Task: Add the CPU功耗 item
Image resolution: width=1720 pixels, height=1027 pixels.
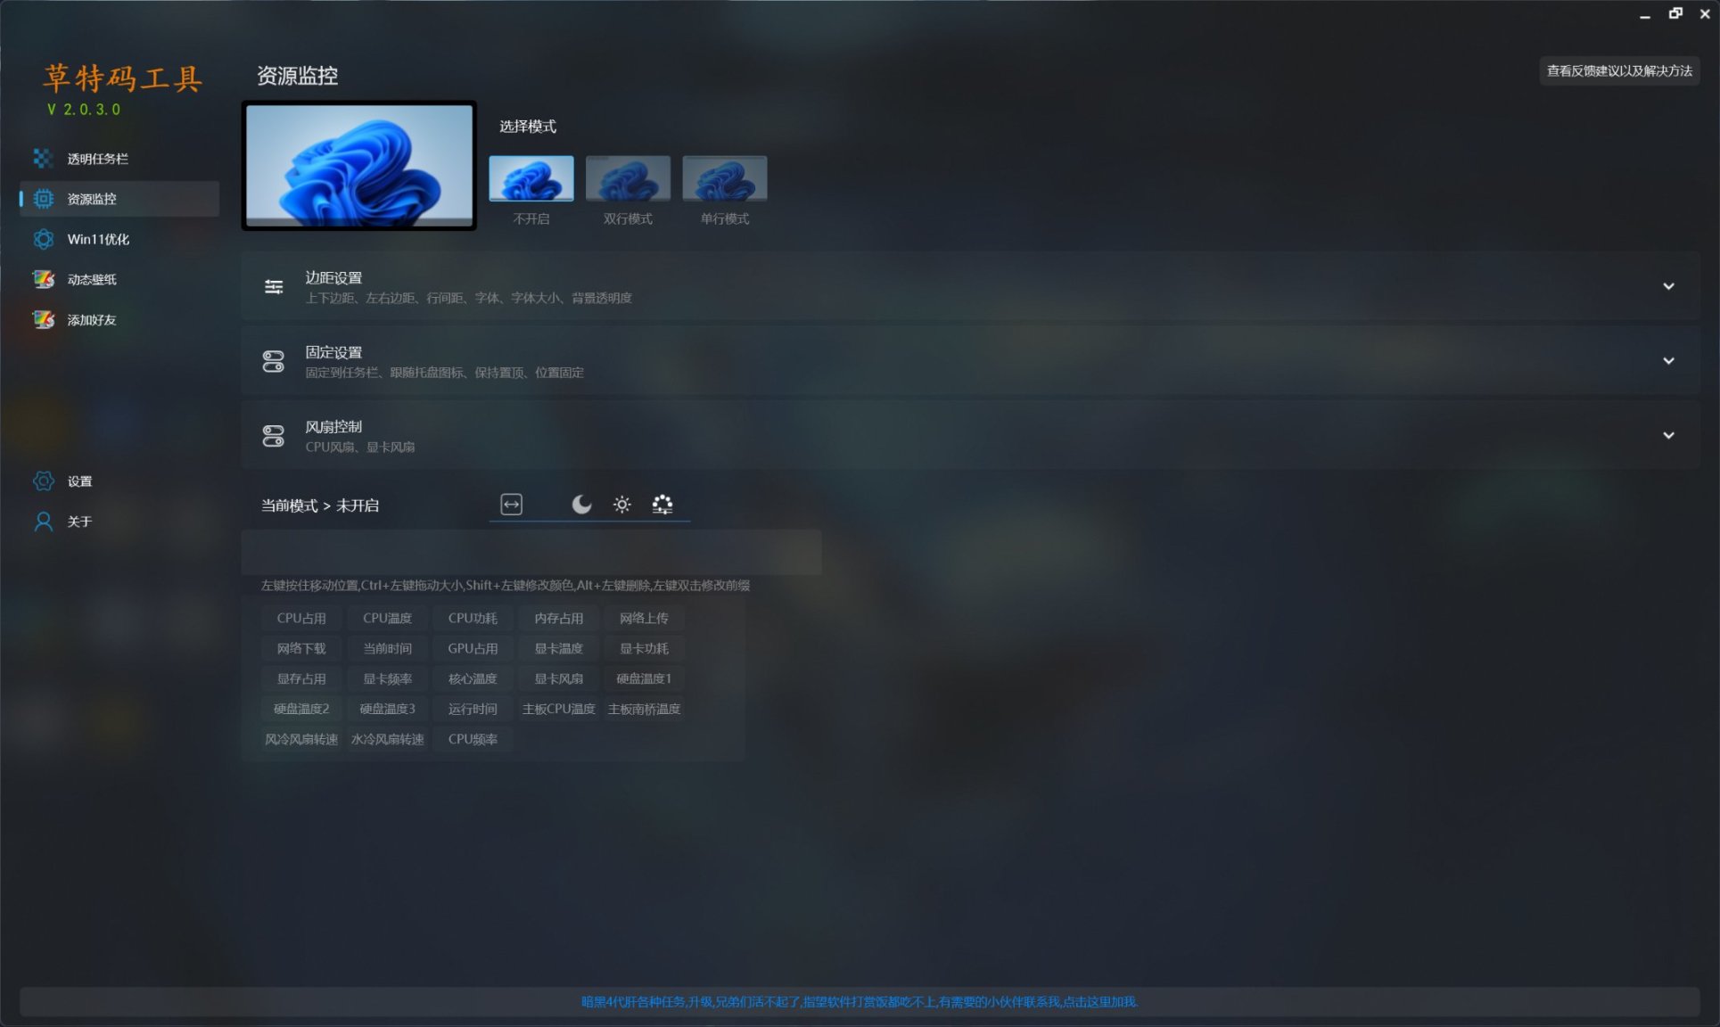Action: point(473,618)
